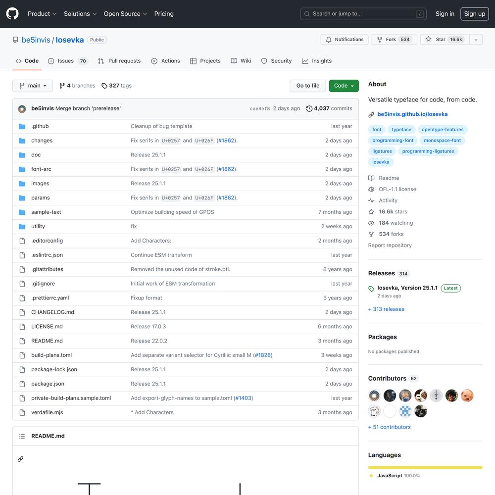Screen dimensions: 495x495
Task: Click the repository icon before be5invis
Action: [15, 40]
